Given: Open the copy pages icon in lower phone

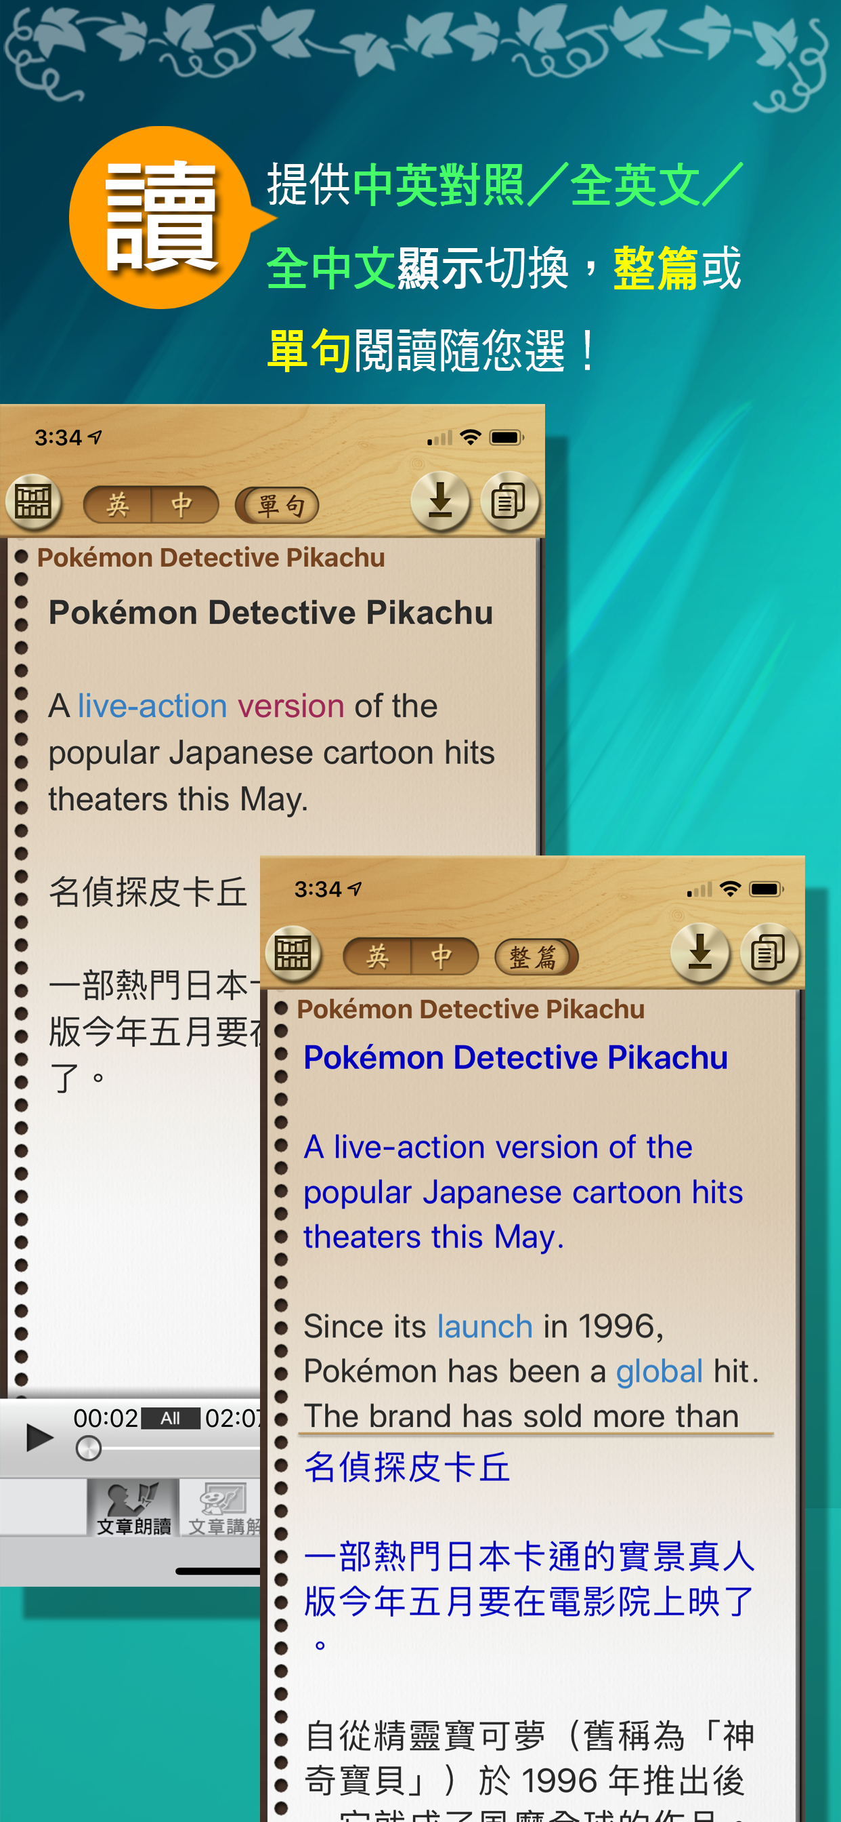Looking at the screenshot, I should coord(769,954).
